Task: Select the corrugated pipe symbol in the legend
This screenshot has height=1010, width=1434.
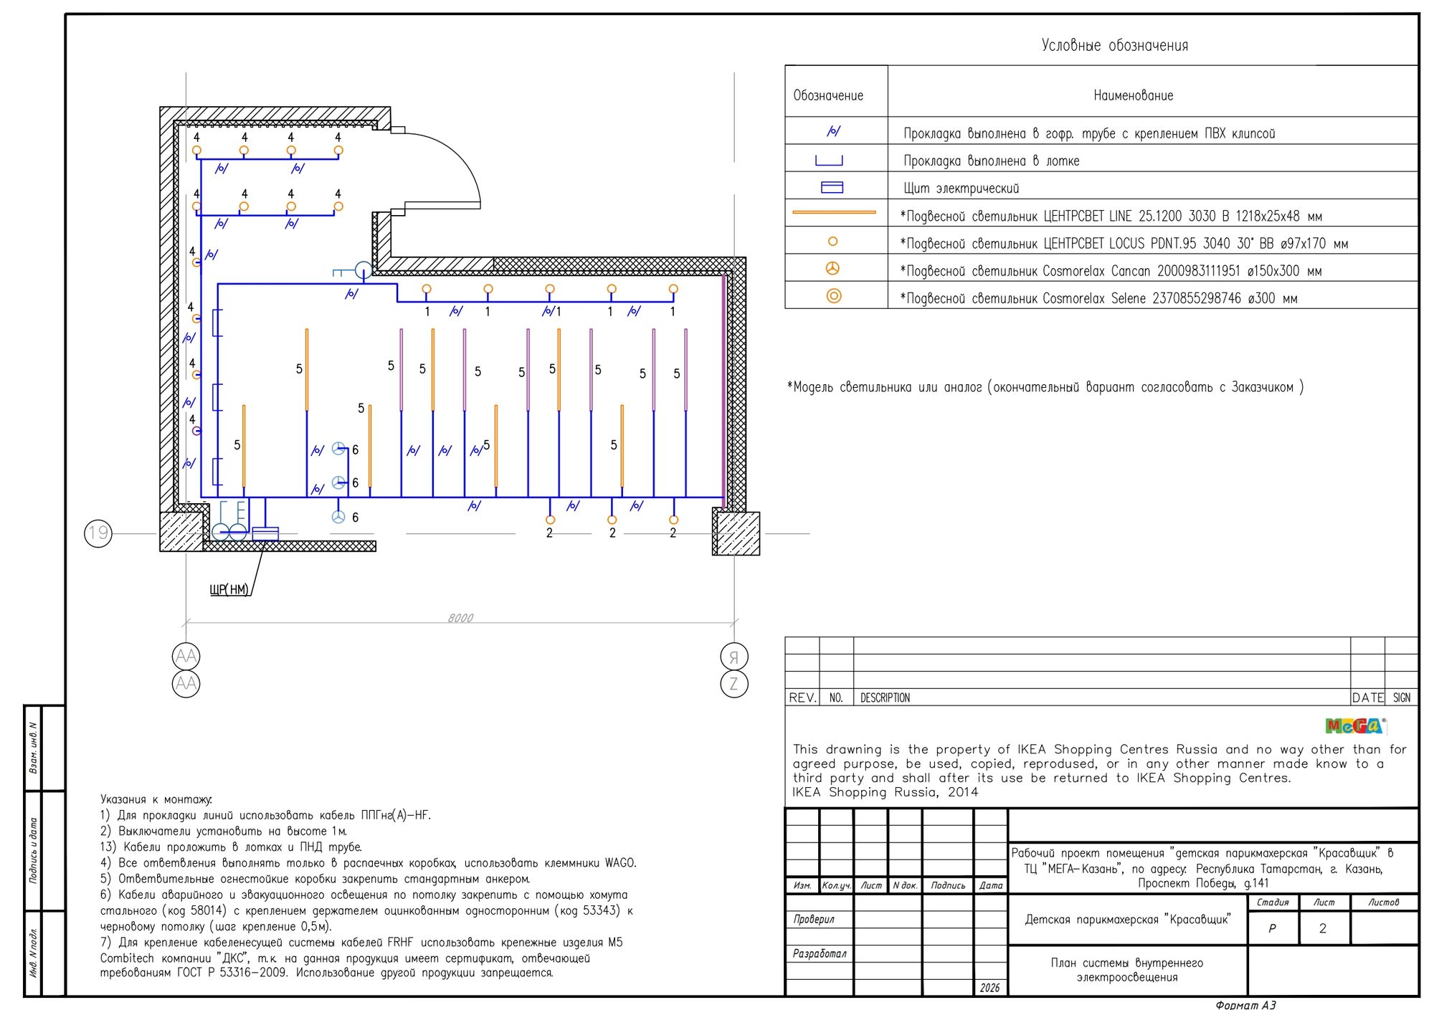Action: coord(833,131)
